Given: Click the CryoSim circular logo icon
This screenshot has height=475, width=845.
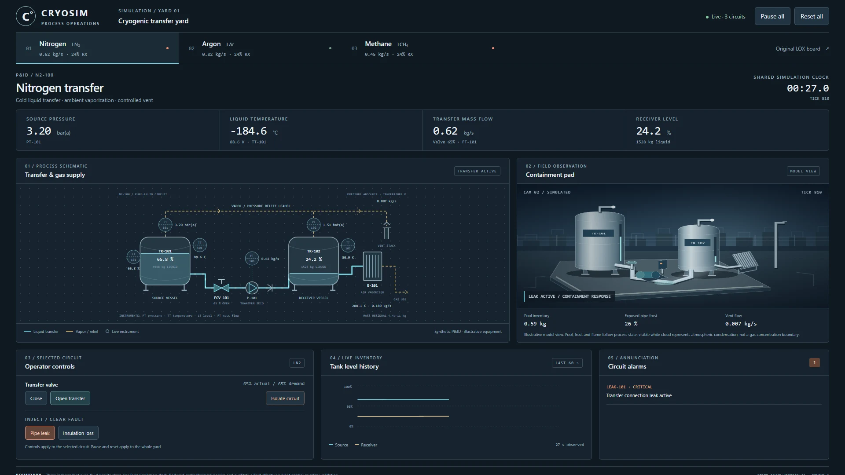Looking at the screenshot, I should coord(26,16).
